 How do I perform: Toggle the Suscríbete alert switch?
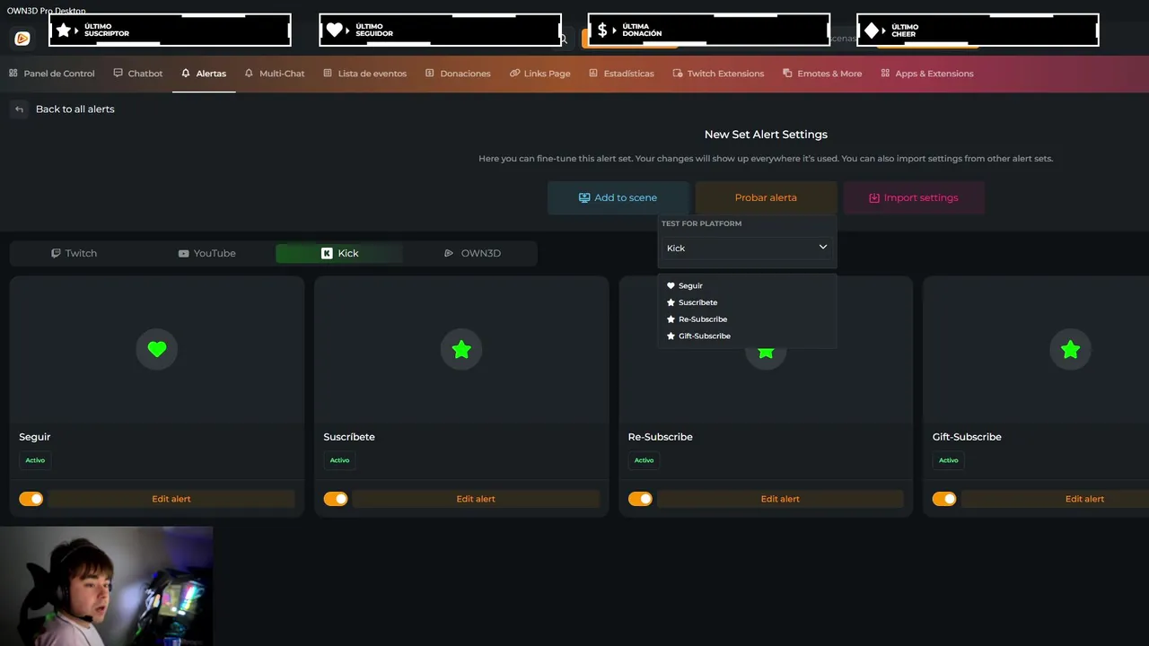click(336, 499)
